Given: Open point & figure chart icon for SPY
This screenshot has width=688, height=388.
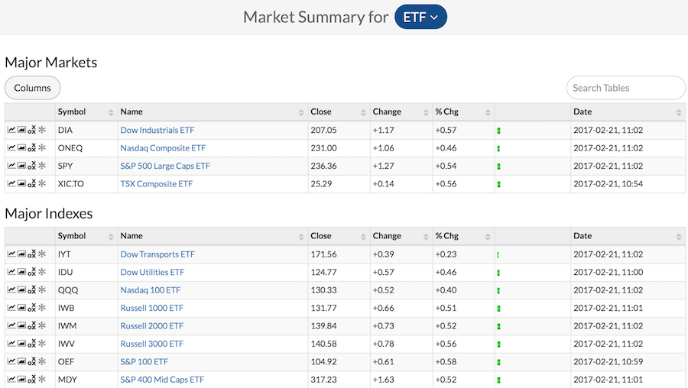Looking at the screenshot, I should [31, 167].
